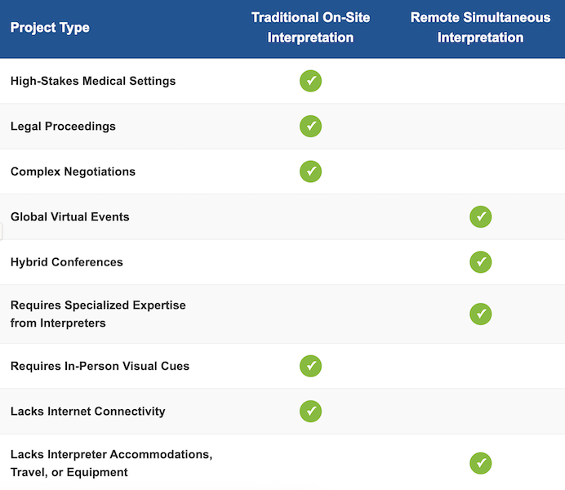This screenshot has width=565, height=490.
Task: Select the High-Stakes Medical Settings label
Action: tap(93, 81)
